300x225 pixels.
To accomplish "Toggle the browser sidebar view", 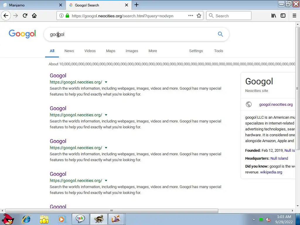I will (x=283, y=16).
